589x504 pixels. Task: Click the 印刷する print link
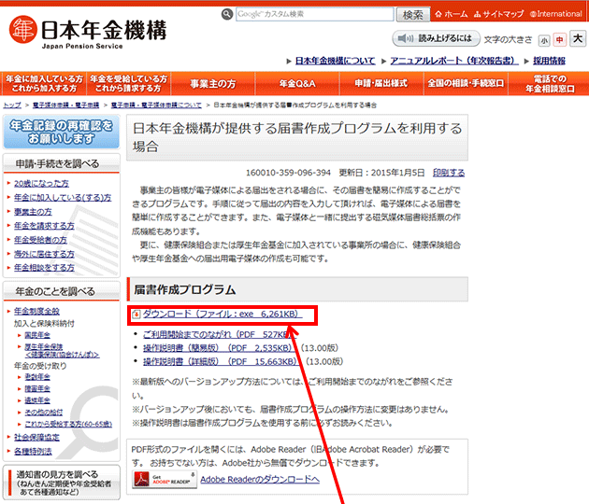[x=449, y=173]
